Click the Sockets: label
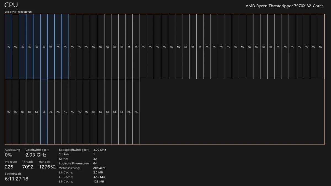Screen dimensions: 331x186 point(65,154)
